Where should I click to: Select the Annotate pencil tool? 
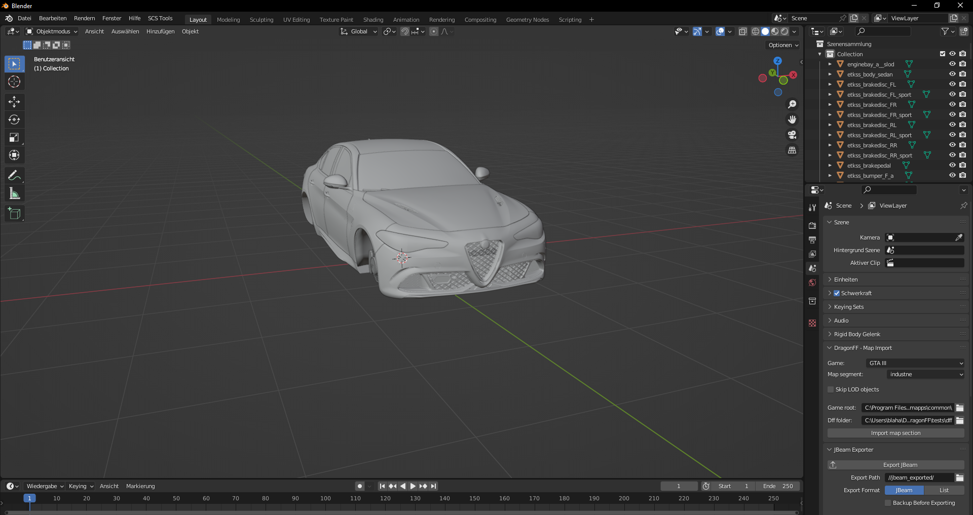click(14, 176)
